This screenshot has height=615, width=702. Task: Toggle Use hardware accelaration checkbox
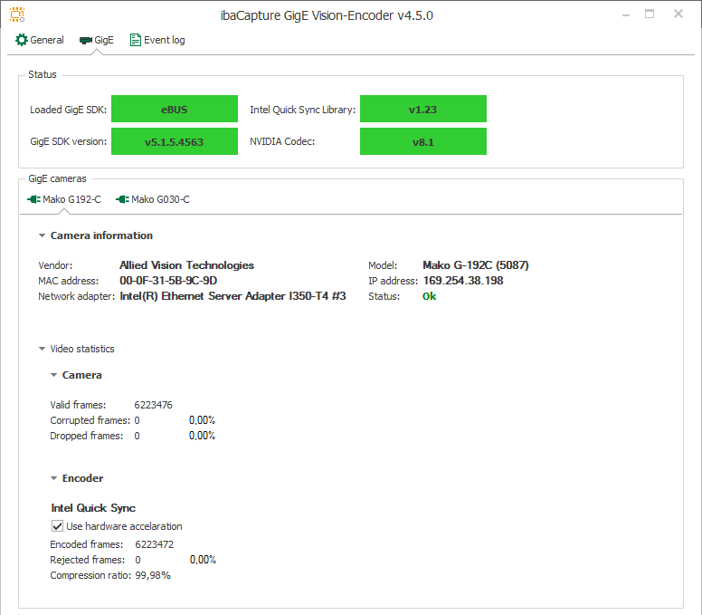[57, 526]
